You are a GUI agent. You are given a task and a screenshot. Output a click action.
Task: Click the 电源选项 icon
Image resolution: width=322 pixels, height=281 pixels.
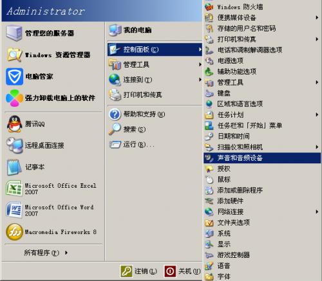[209, 61]
